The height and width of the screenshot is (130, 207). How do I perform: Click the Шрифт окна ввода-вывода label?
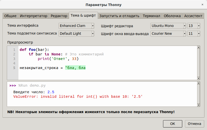click(125, 34)
